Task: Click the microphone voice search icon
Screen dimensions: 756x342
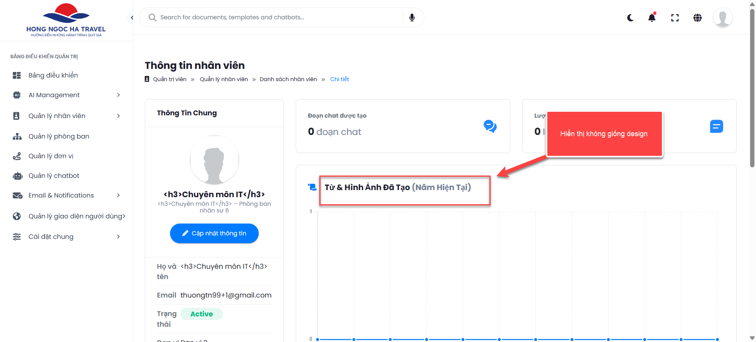Action: (x=412, y=17)
